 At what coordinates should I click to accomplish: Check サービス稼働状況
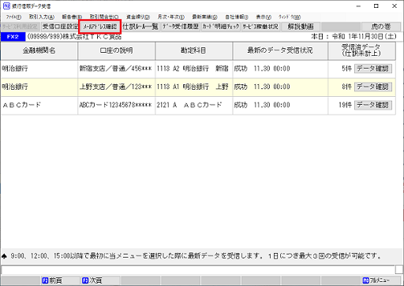pos(260,27)
